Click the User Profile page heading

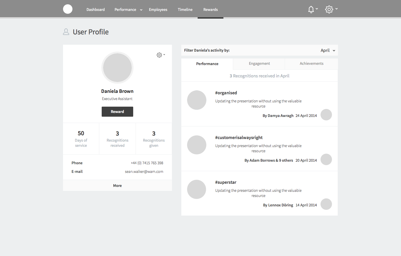click(x=91, y=32)
